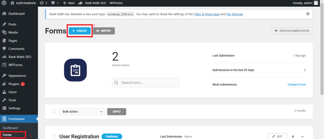Dismiss the Rank Math notice
Viewport: 324px width, 139px height.
[308, 14]
